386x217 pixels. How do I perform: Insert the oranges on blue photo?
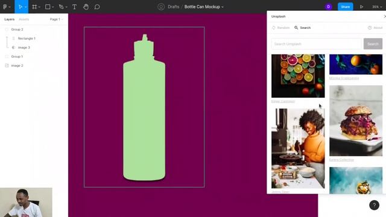point(356,64)
